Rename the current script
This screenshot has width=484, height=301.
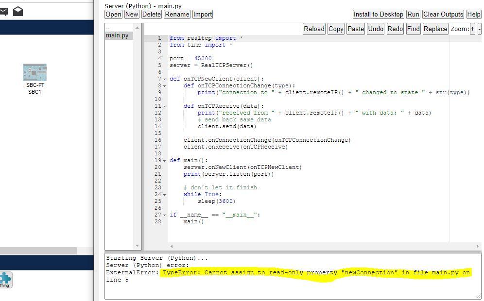tap(177, 14)
